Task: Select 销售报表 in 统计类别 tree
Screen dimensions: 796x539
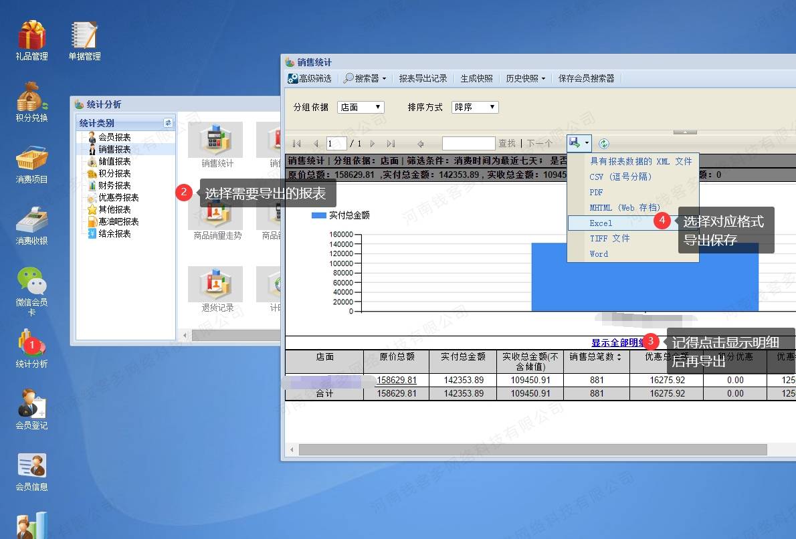Action: pyautogui.click(x=114, y=149)
